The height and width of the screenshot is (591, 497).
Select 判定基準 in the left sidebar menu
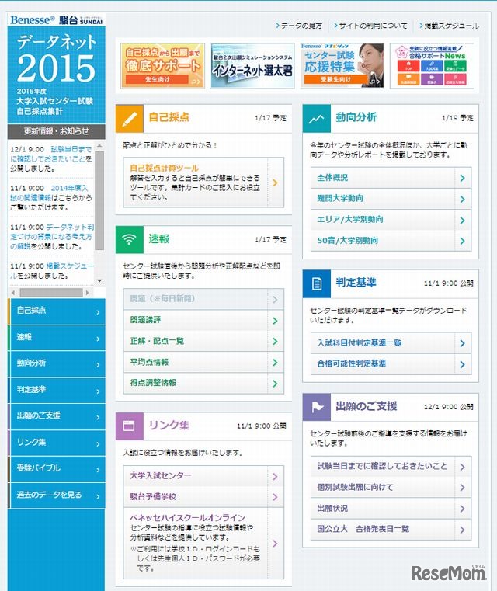(x=56, y=390)
